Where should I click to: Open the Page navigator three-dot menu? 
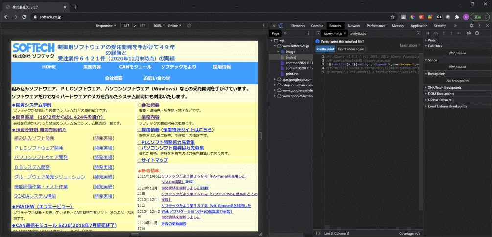[x=309, y=33]
